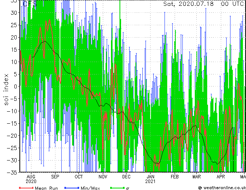The image size is (246, 190).
Task: Click the y-axis value '-20'
Action: tap(12, 136)
